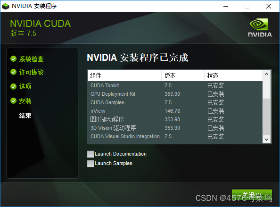Click the GPU Deployment Kit version 353.90
Image resolution: width=280 pixels, height=207 pixels.
pyautogui.click(x=173, y=94)
